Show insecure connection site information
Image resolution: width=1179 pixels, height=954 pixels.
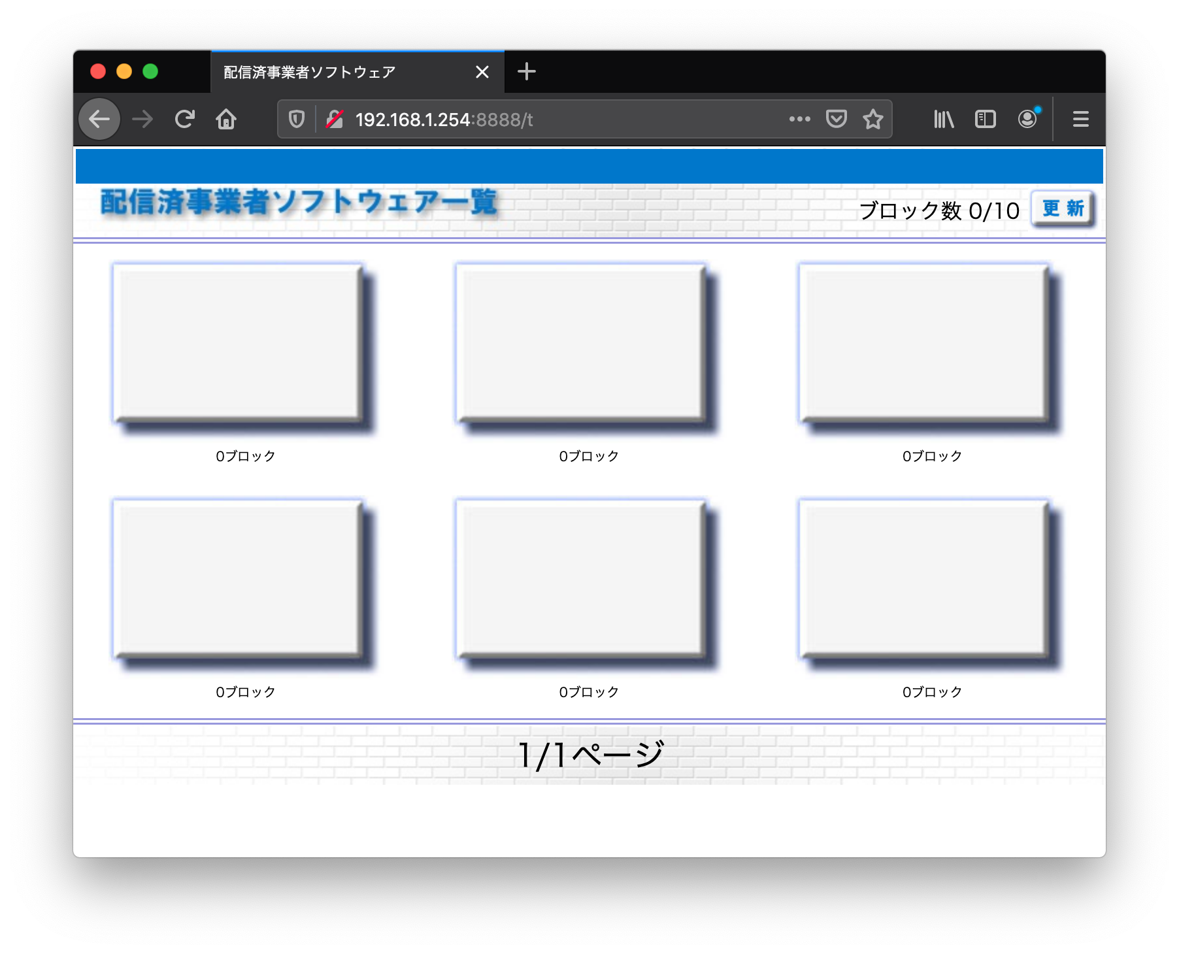point(335,119)
